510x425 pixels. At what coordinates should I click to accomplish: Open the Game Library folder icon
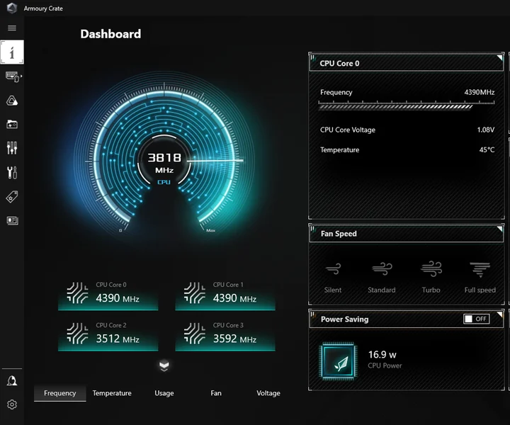(12, 124)
